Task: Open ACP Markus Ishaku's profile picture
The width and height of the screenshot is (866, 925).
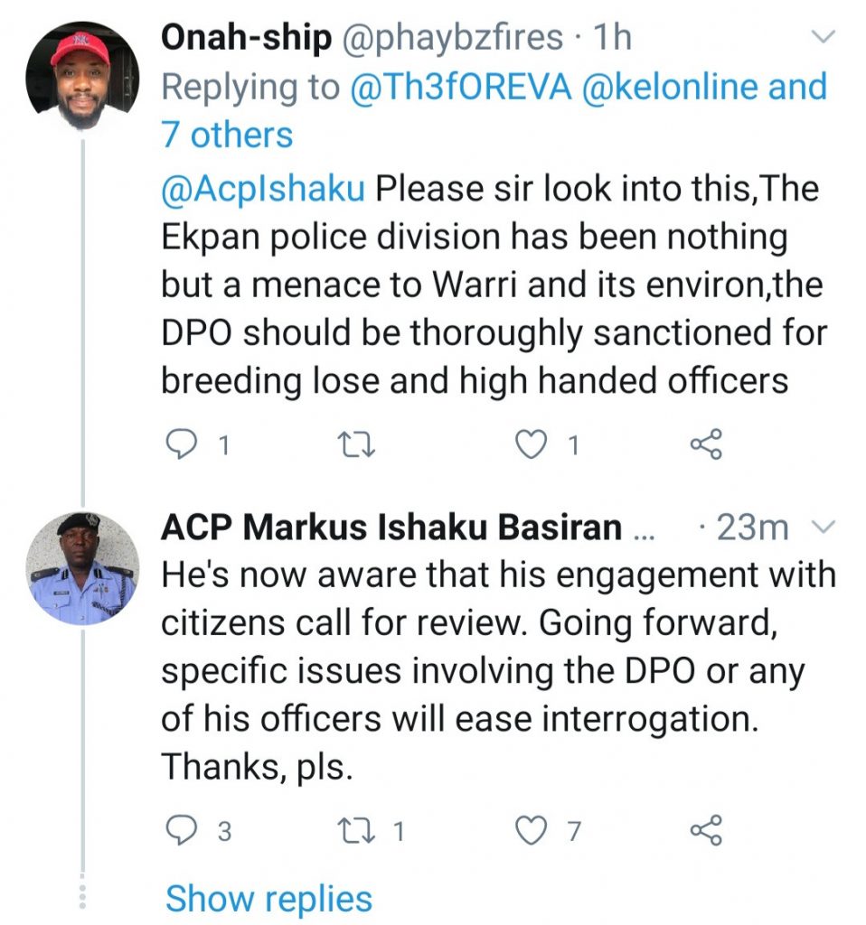Action: point(81,568)
